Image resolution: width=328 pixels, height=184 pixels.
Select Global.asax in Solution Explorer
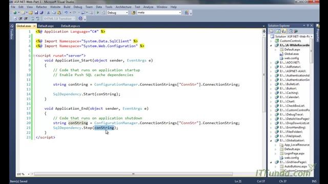292,54
